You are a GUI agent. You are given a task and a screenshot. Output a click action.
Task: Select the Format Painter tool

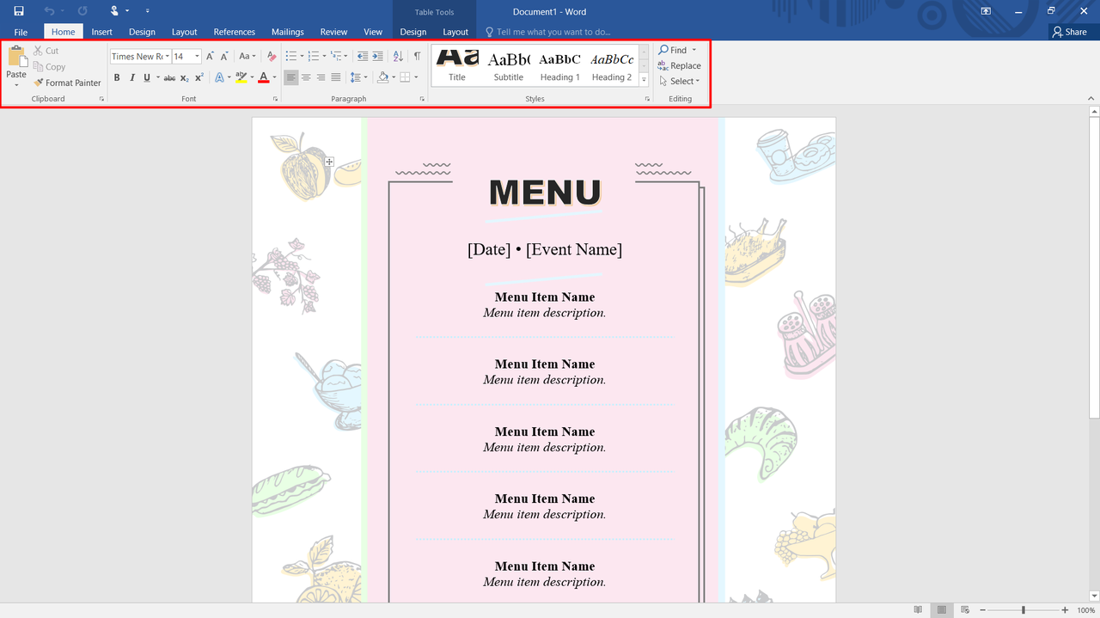pyautogui.click(x=68, y=83)
